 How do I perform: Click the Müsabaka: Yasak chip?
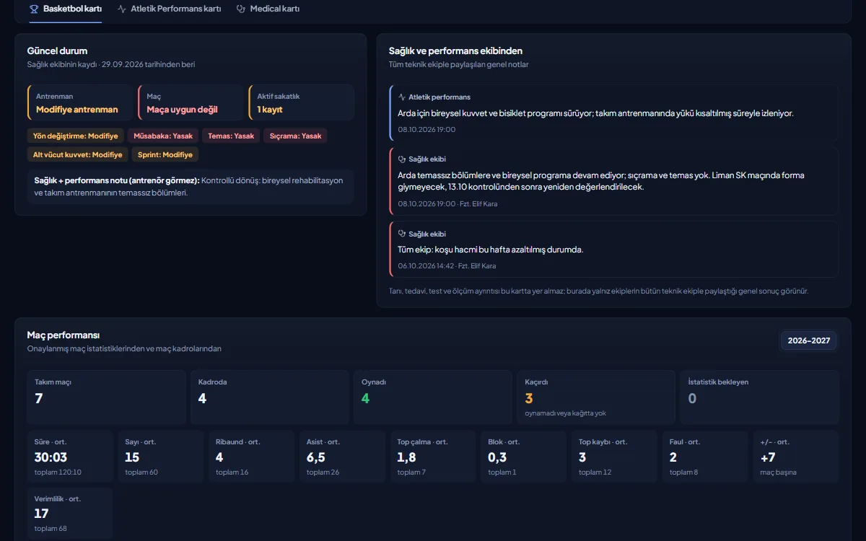[x=163, y=136]
